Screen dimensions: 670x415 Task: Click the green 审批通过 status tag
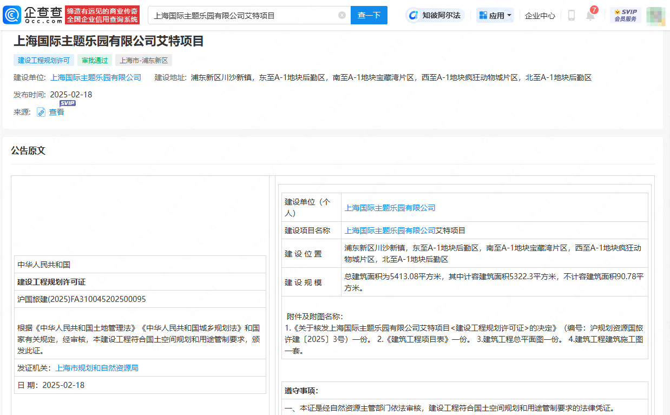tap(94, 60)
